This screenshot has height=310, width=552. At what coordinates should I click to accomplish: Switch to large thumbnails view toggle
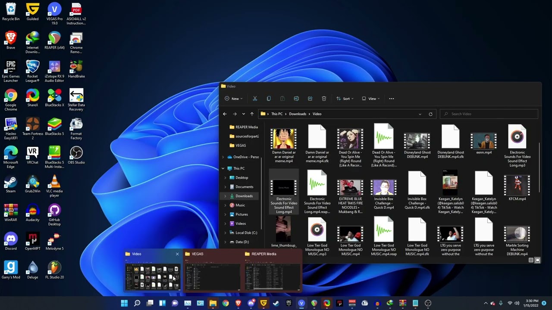coord(537,260)
